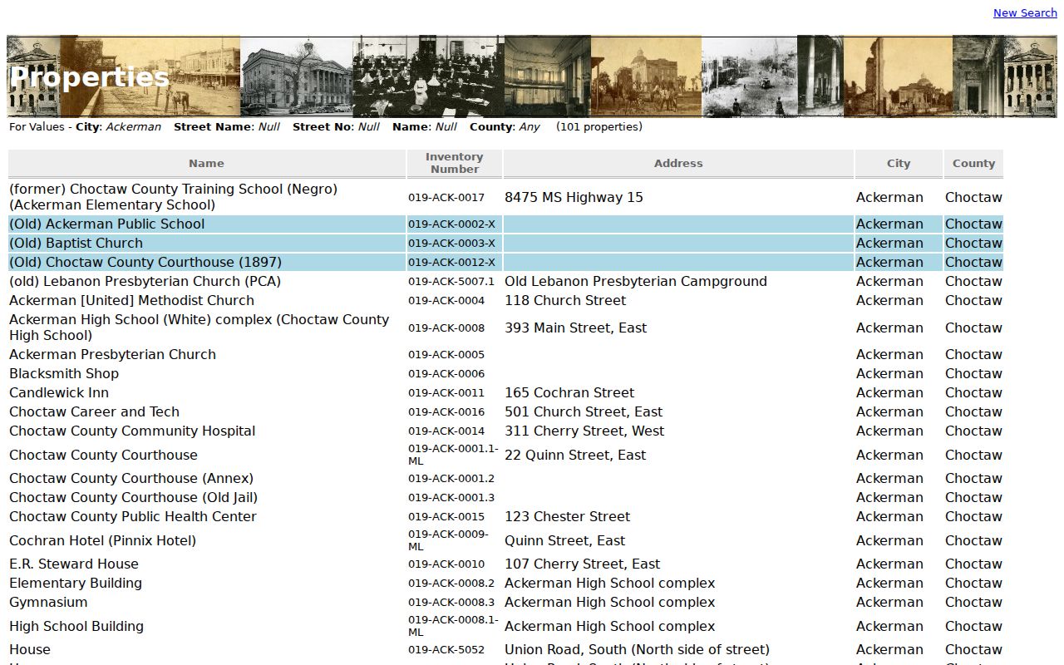Click Union Road, South address
The height and width of the screenshot is (665, 1064).
(x=637, y=649)
